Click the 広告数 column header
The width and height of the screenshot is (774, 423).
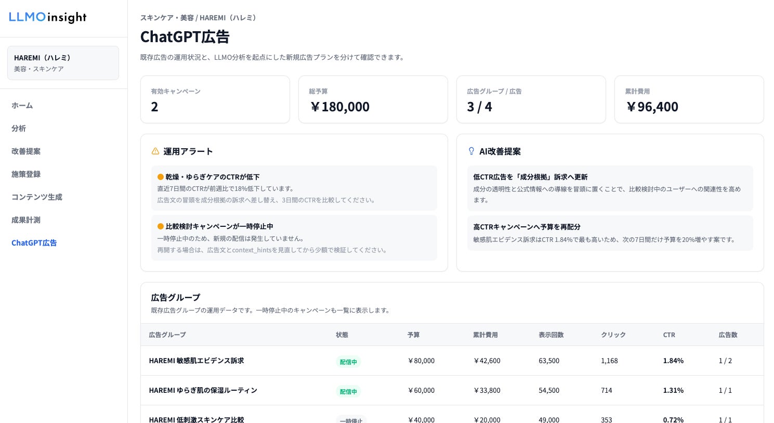pos(728,335)
